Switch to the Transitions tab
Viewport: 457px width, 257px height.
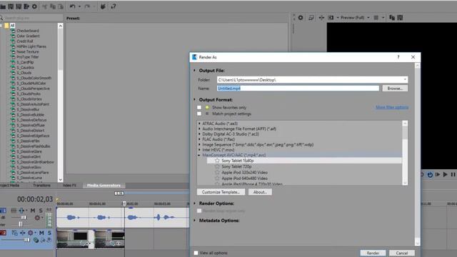tap(41, 186)
